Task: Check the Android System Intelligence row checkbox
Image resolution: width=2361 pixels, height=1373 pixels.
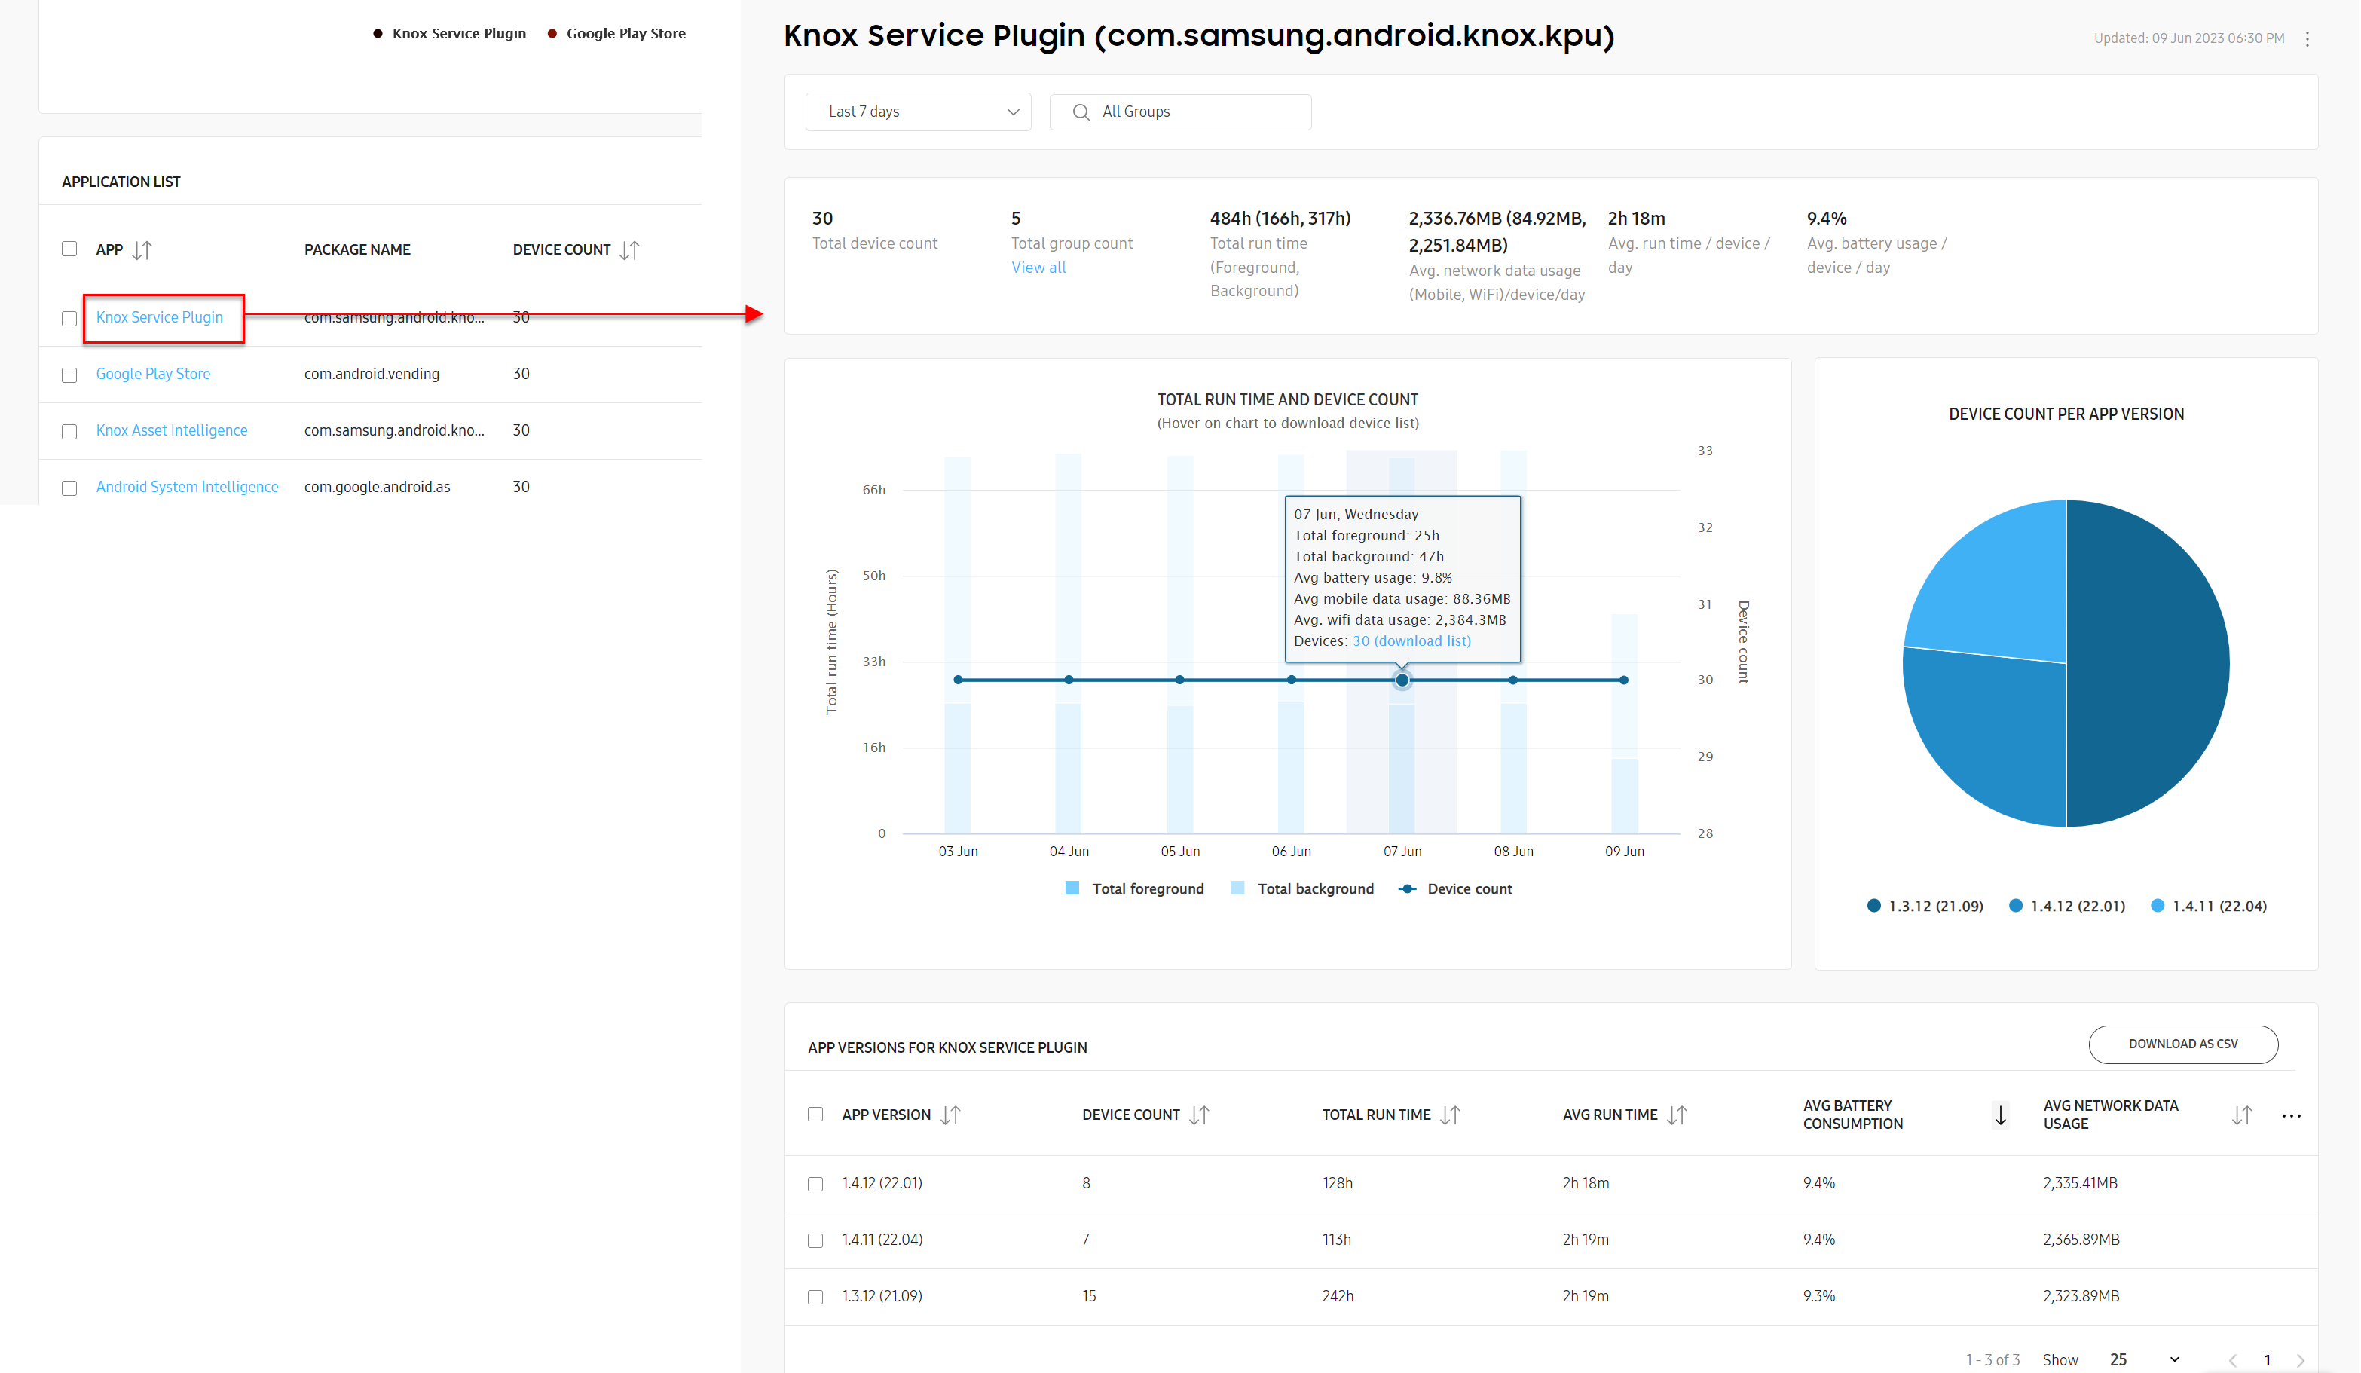Action: pyautogui.click(x=69, y=489)
